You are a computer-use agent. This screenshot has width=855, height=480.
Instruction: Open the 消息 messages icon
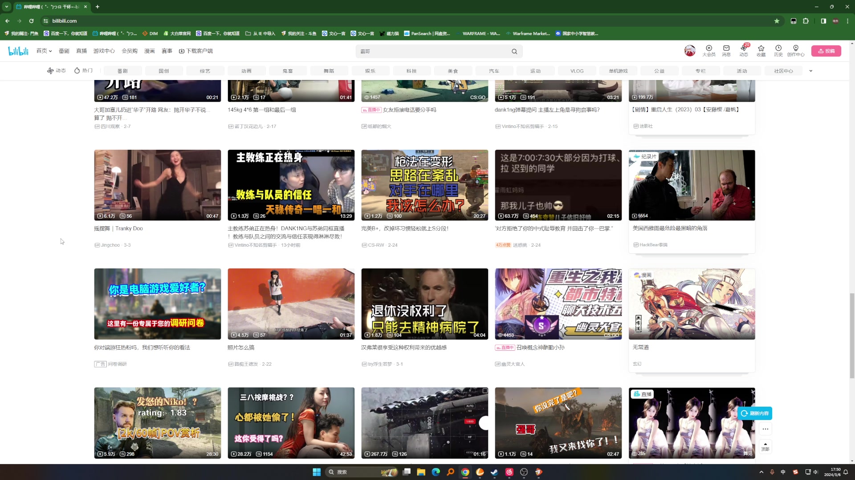click(x=726, y=51)
